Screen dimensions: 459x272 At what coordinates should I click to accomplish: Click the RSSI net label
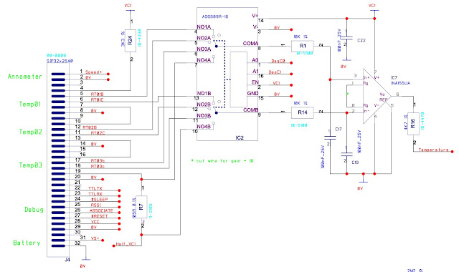(x=96, y=205)
